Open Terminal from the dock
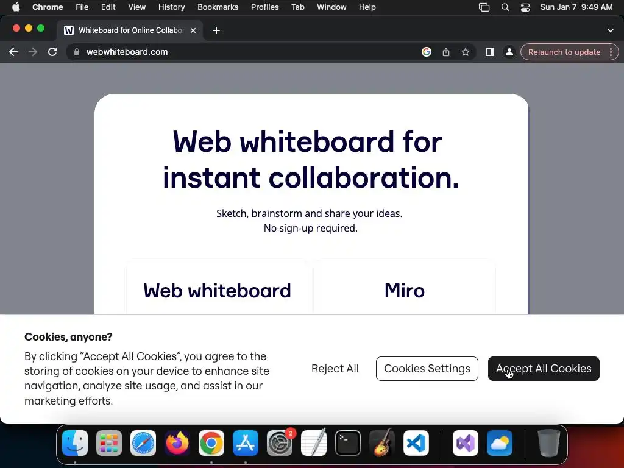 (348, 443)
